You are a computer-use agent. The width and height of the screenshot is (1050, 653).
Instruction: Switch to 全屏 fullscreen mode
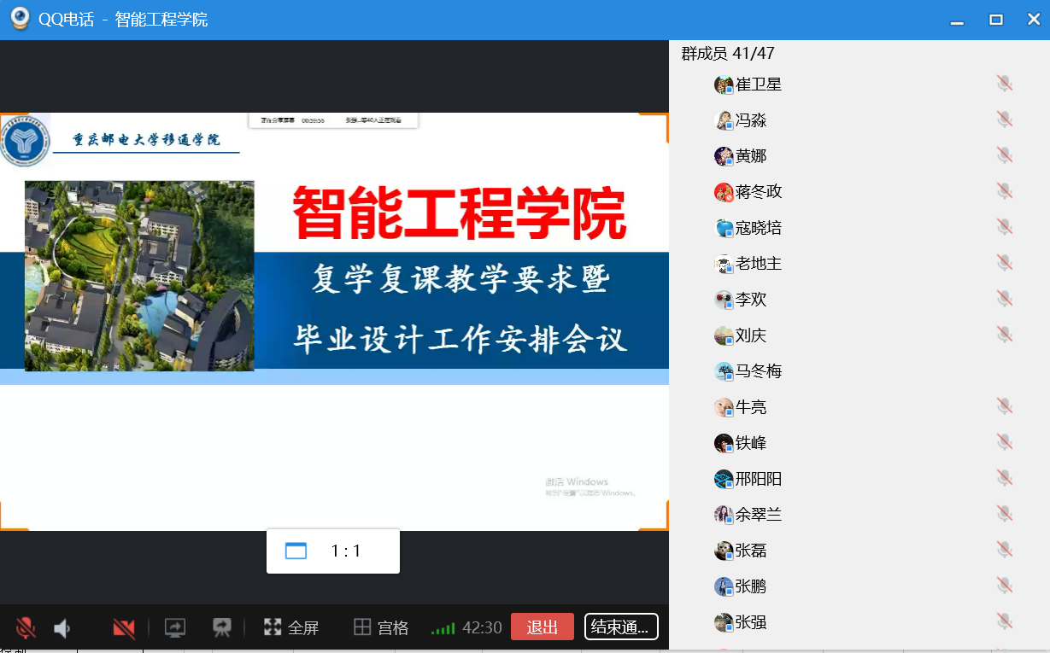point(291,628)
